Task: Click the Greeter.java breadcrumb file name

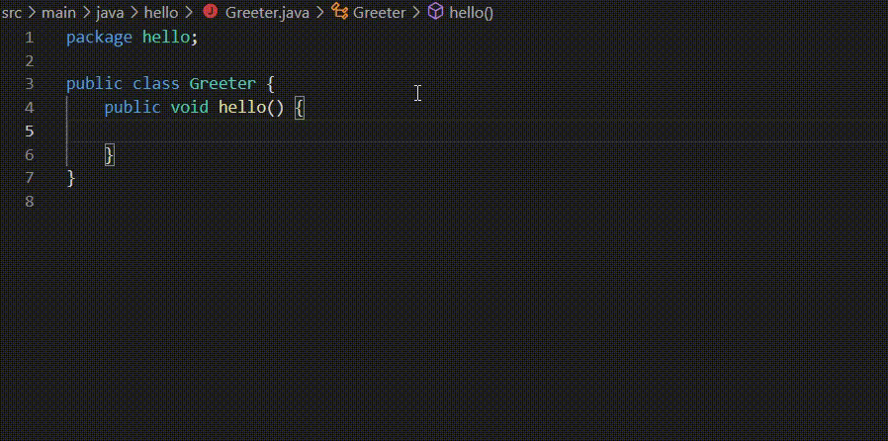Action: 267,13
